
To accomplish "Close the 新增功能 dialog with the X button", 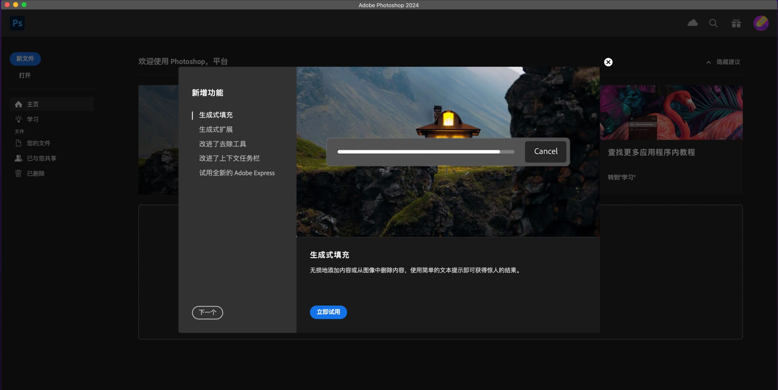I will point(608,62).
